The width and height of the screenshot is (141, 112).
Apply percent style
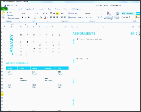(x=91, y=18)
